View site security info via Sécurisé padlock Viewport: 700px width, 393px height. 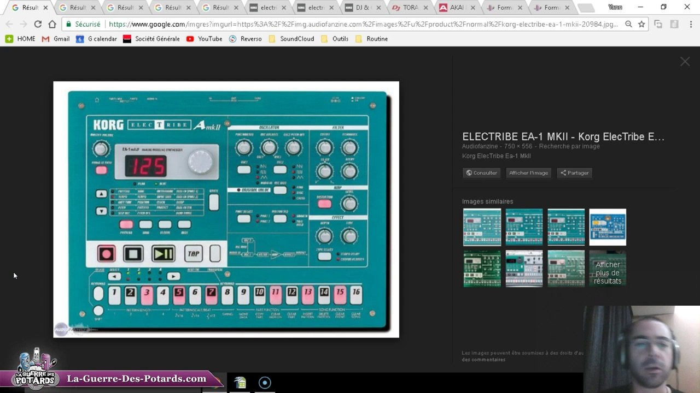84,24
